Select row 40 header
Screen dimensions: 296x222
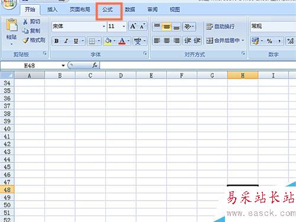click(x=7, y=129)
